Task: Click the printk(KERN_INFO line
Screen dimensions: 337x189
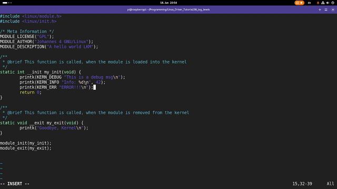Action: (x=63, y=82)
